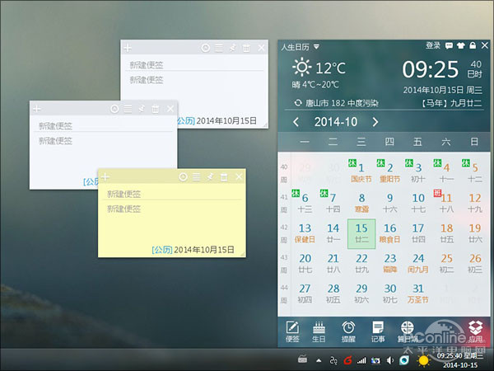Open the 生日 birthday tool
494x371 pixels.
[x=319, y=331]
